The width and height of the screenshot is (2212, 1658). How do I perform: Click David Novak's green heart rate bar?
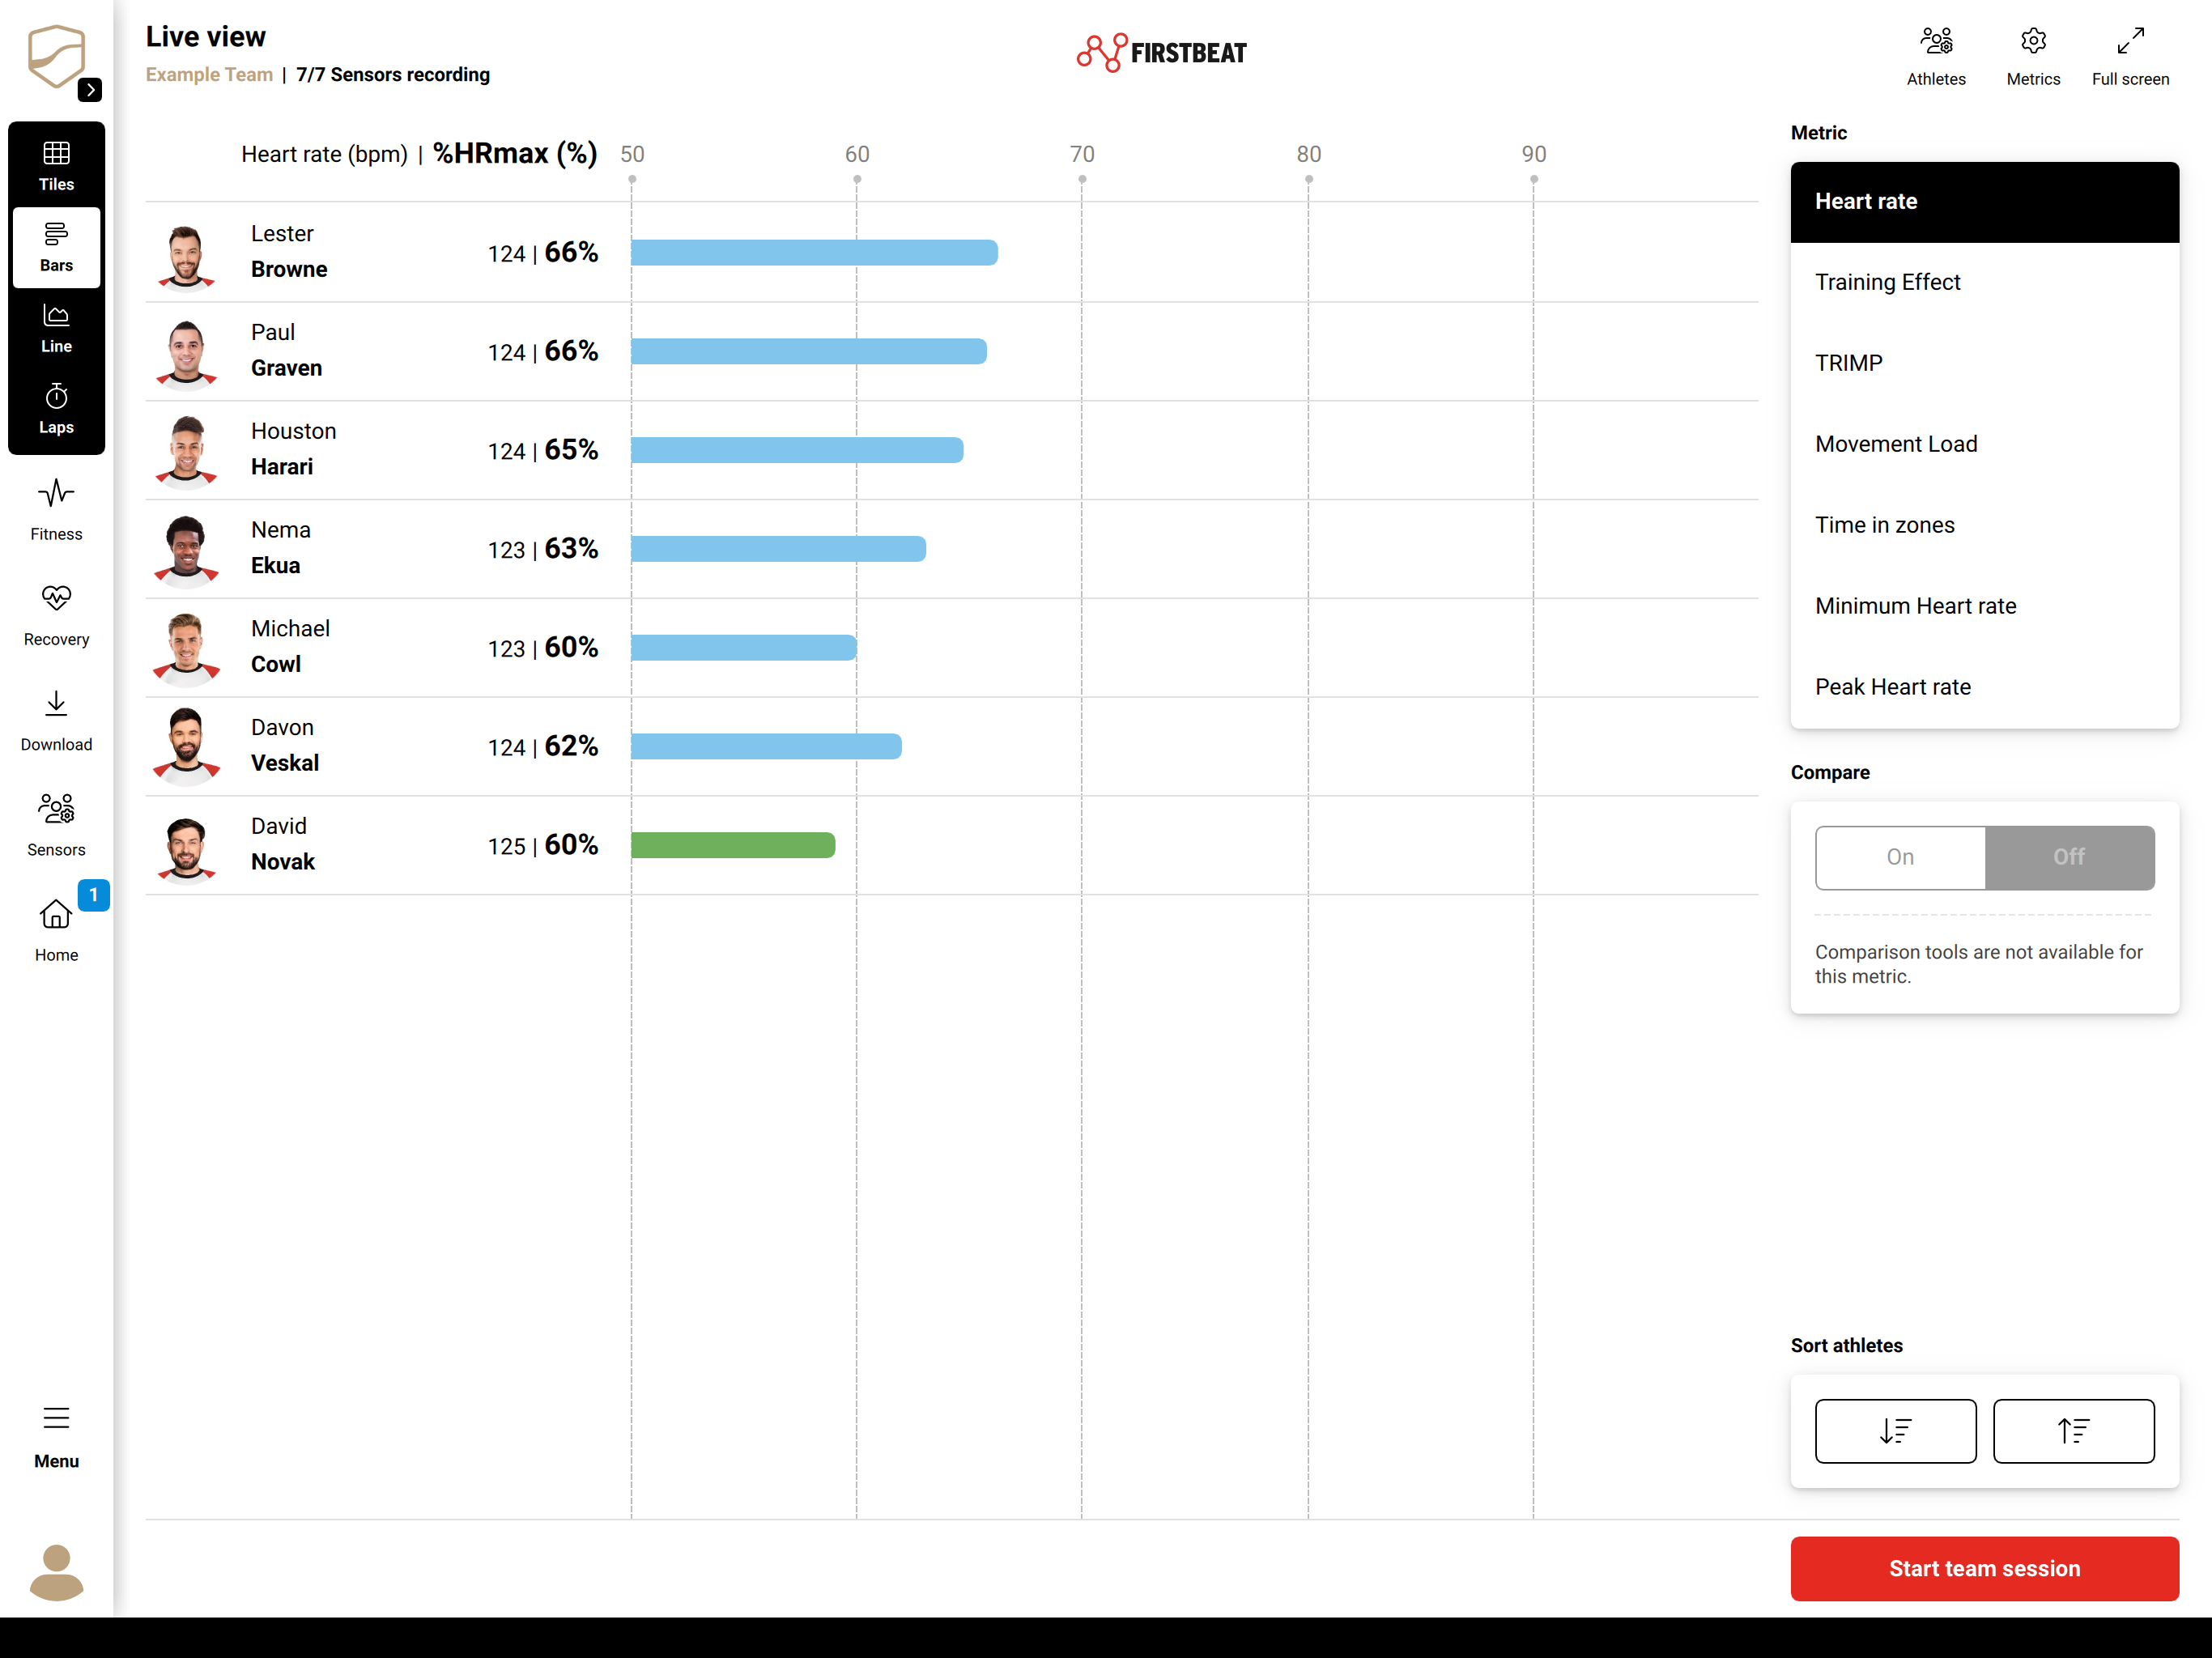[x=733, y=845]
